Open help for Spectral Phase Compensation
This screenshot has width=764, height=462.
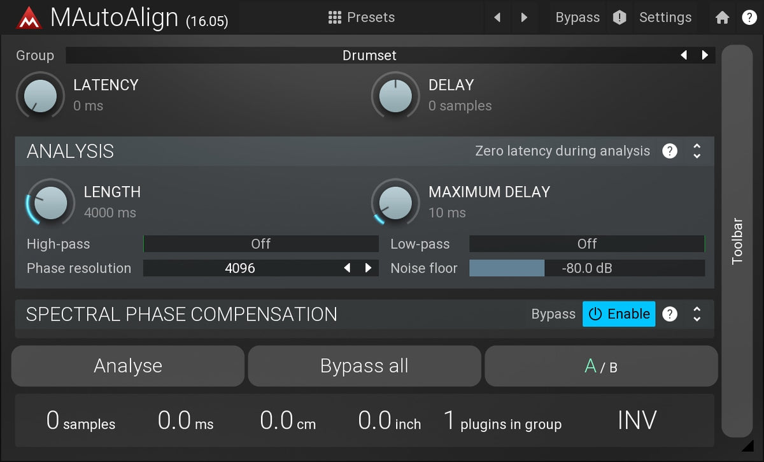coord(669,314)
